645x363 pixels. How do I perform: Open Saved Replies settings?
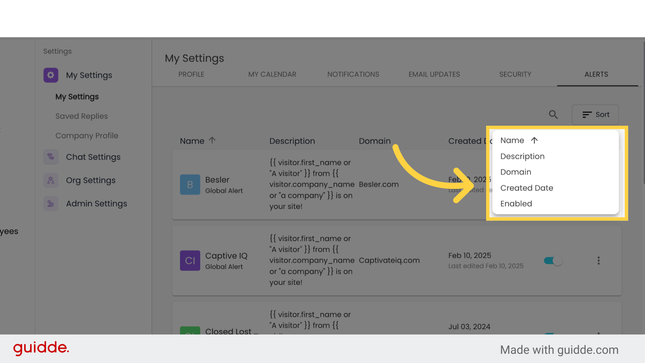[x=82, y=116]
